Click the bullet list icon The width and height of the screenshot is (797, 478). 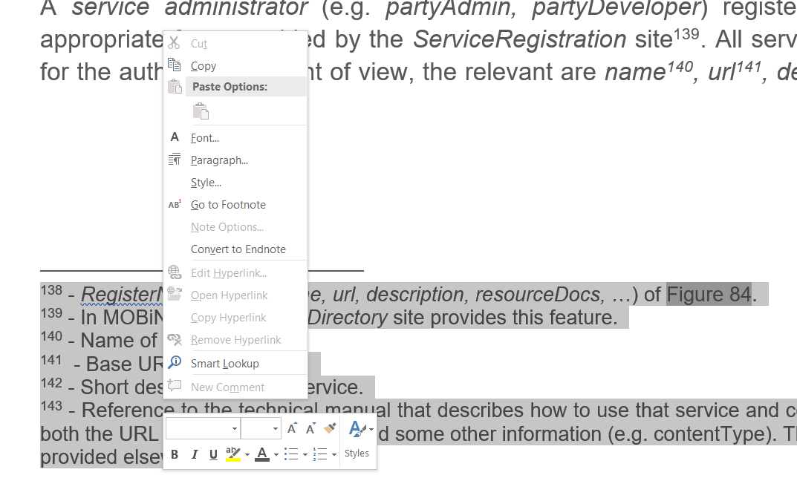291,454
